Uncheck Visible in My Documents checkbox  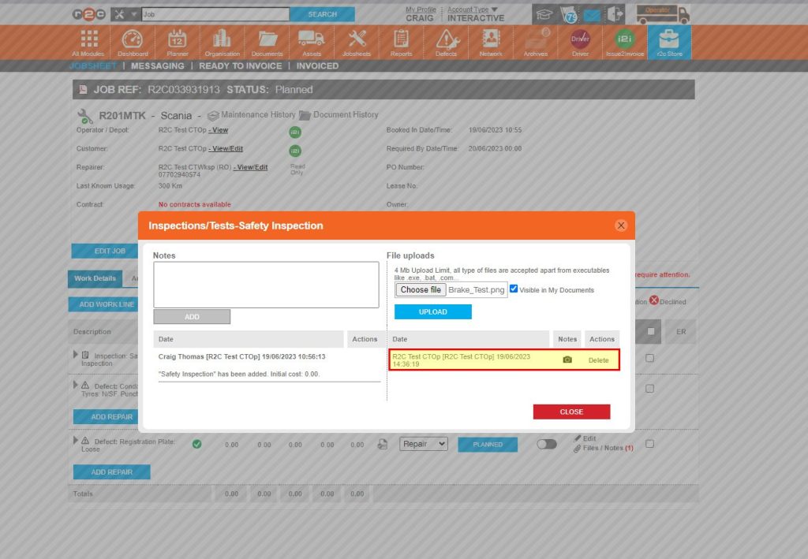click(x=514, y=289)
